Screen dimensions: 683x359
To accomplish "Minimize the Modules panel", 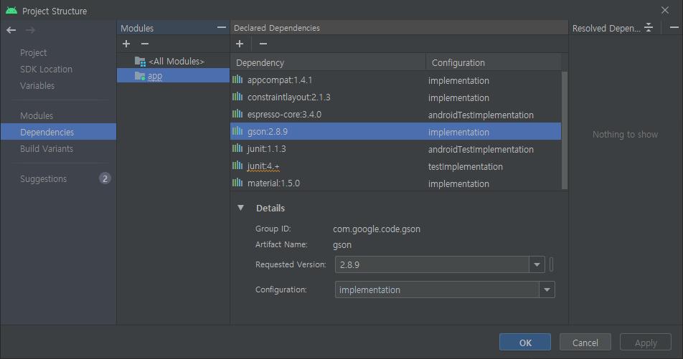I will coord(222,27).
